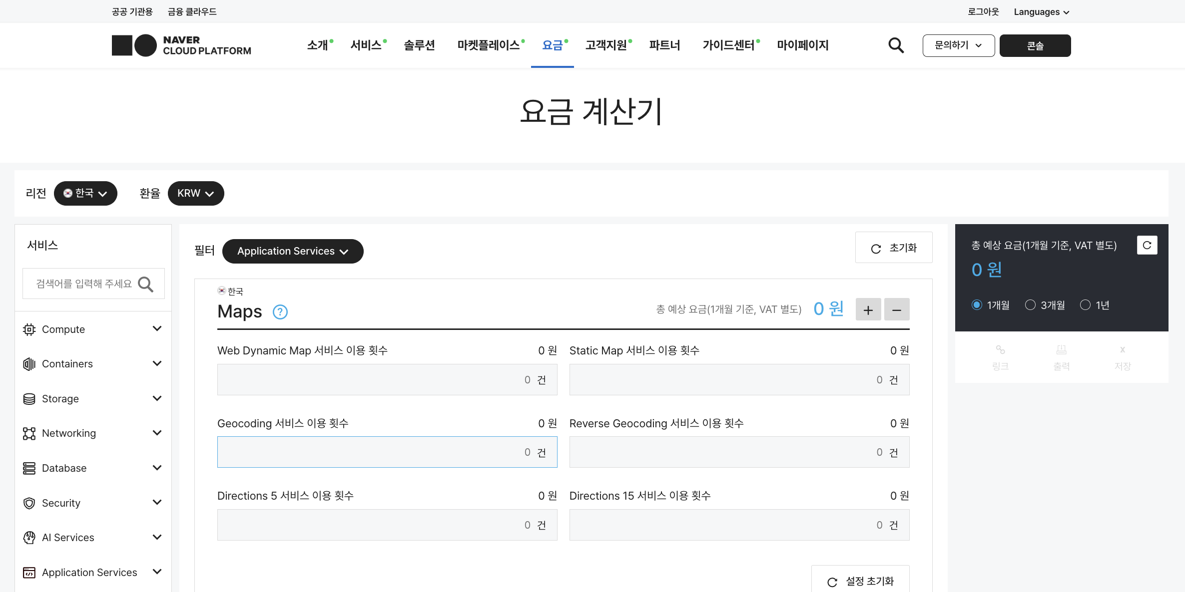Click the Maps help question-mark icon

(280, 312)
